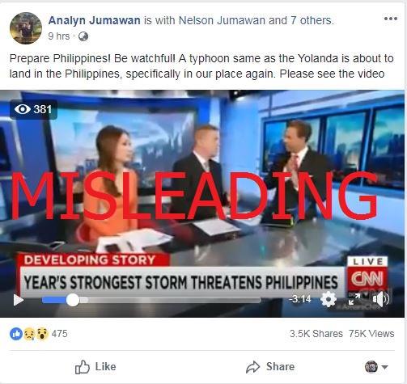Click the video progress slider handle

(x=73, y=300)
